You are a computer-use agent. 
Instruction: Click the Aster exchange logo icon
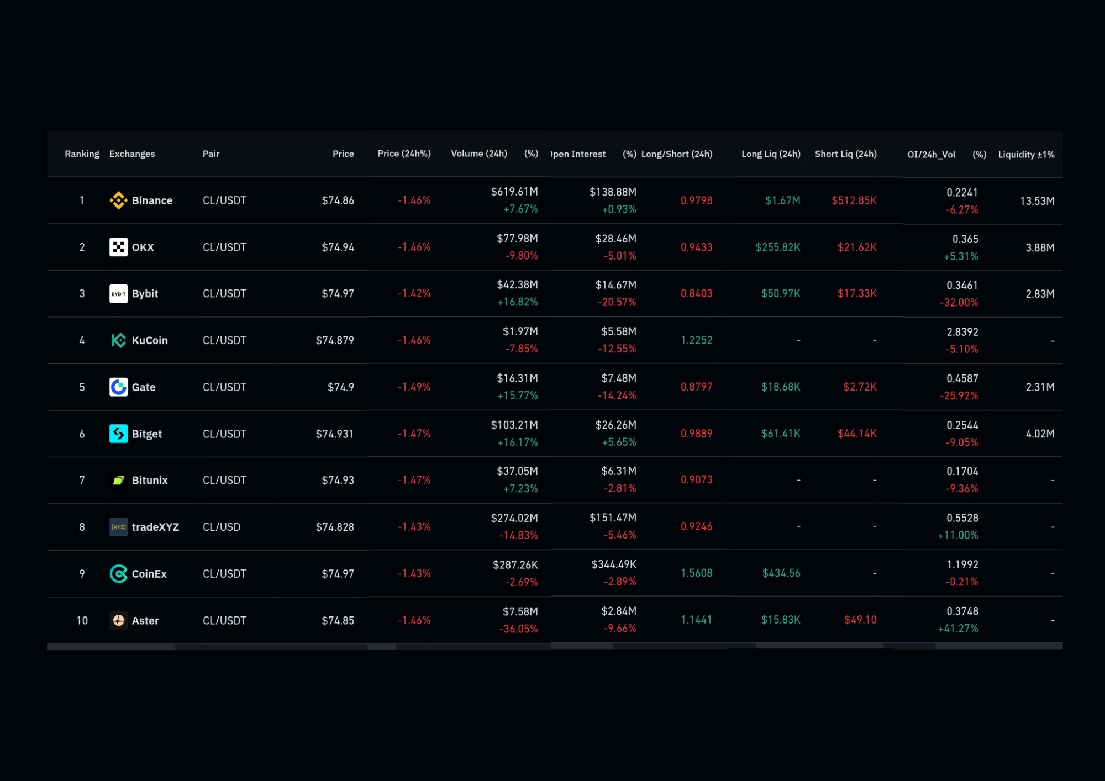118,620
